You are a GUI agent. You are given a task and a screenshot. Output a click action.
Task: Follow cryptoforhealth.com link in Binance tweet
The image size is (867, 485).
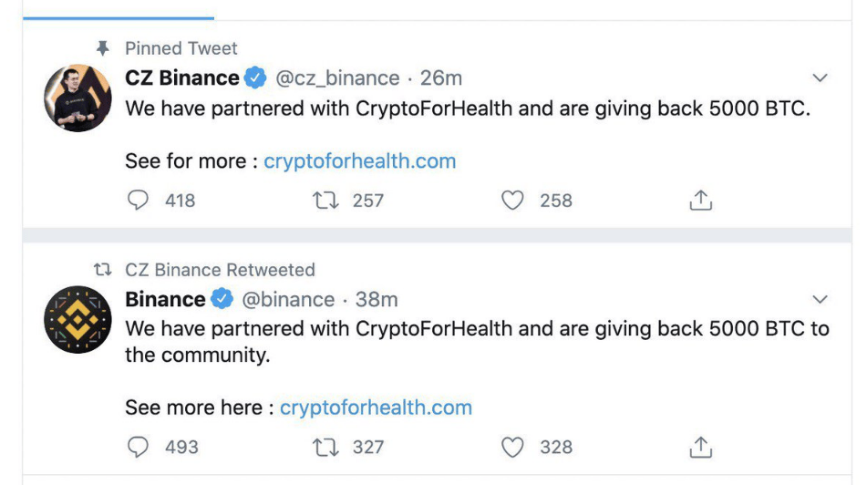click(376, 408)
